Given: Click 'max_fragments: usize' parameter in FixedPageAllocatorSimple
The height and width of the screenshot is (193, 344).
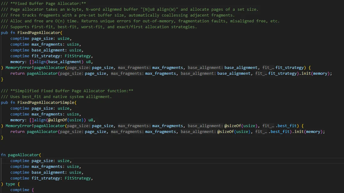Looking at the screenshot, I should [x=55, y=114].
